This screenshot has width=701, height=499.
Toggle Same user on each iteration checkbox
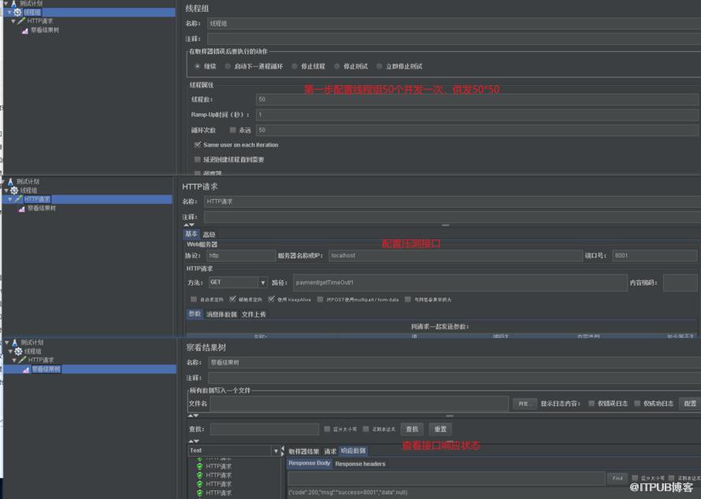[x=197, y=145]
